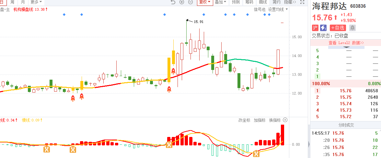Select the :35 trade tick row
The width and height of the screenshot is (381, 158).
click(x=346, y=154)
